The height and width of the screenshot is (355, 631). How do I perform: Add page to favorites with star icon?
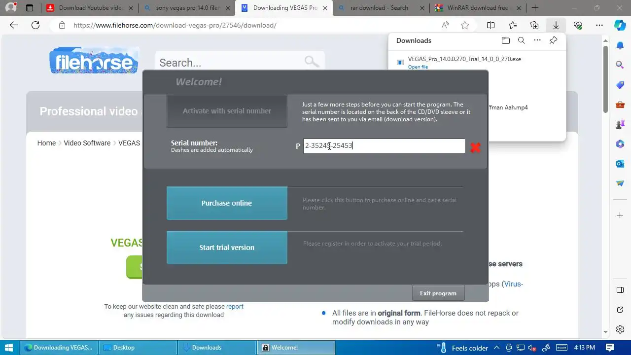(x=465, y=25)
